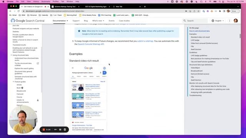Open the Search Console Sitemap API link

91,44
